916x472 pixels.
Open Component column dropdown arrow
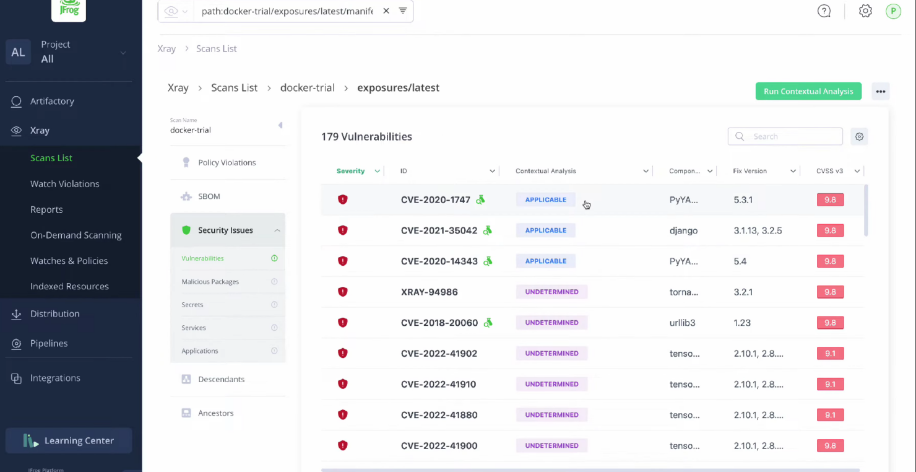(710, 171)
